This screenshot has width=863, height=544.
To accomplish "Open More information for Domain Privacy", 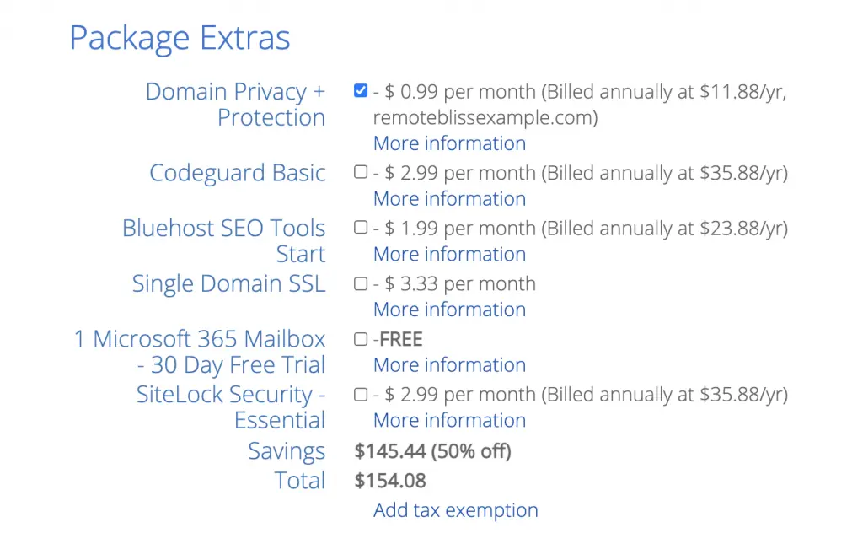I will tap(449, 143).
